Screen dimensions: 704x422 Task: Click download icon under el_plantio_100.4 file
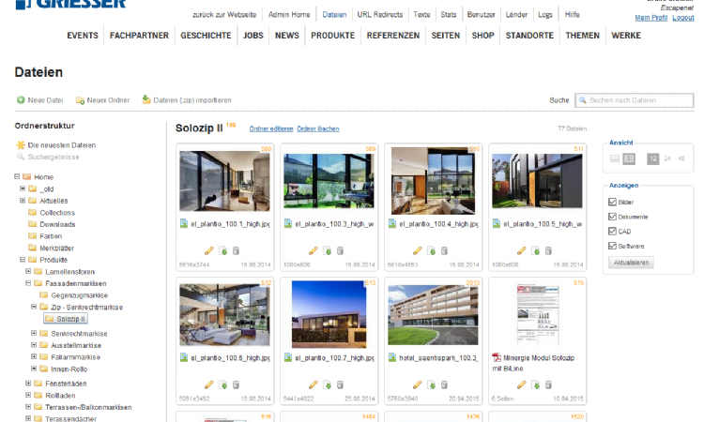(430, 251)
